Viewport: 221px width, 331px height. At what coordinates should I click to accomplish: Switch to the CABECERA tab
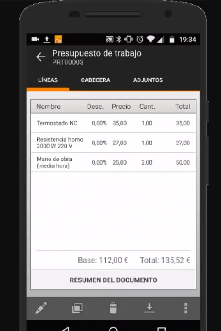tap(95, 80)
